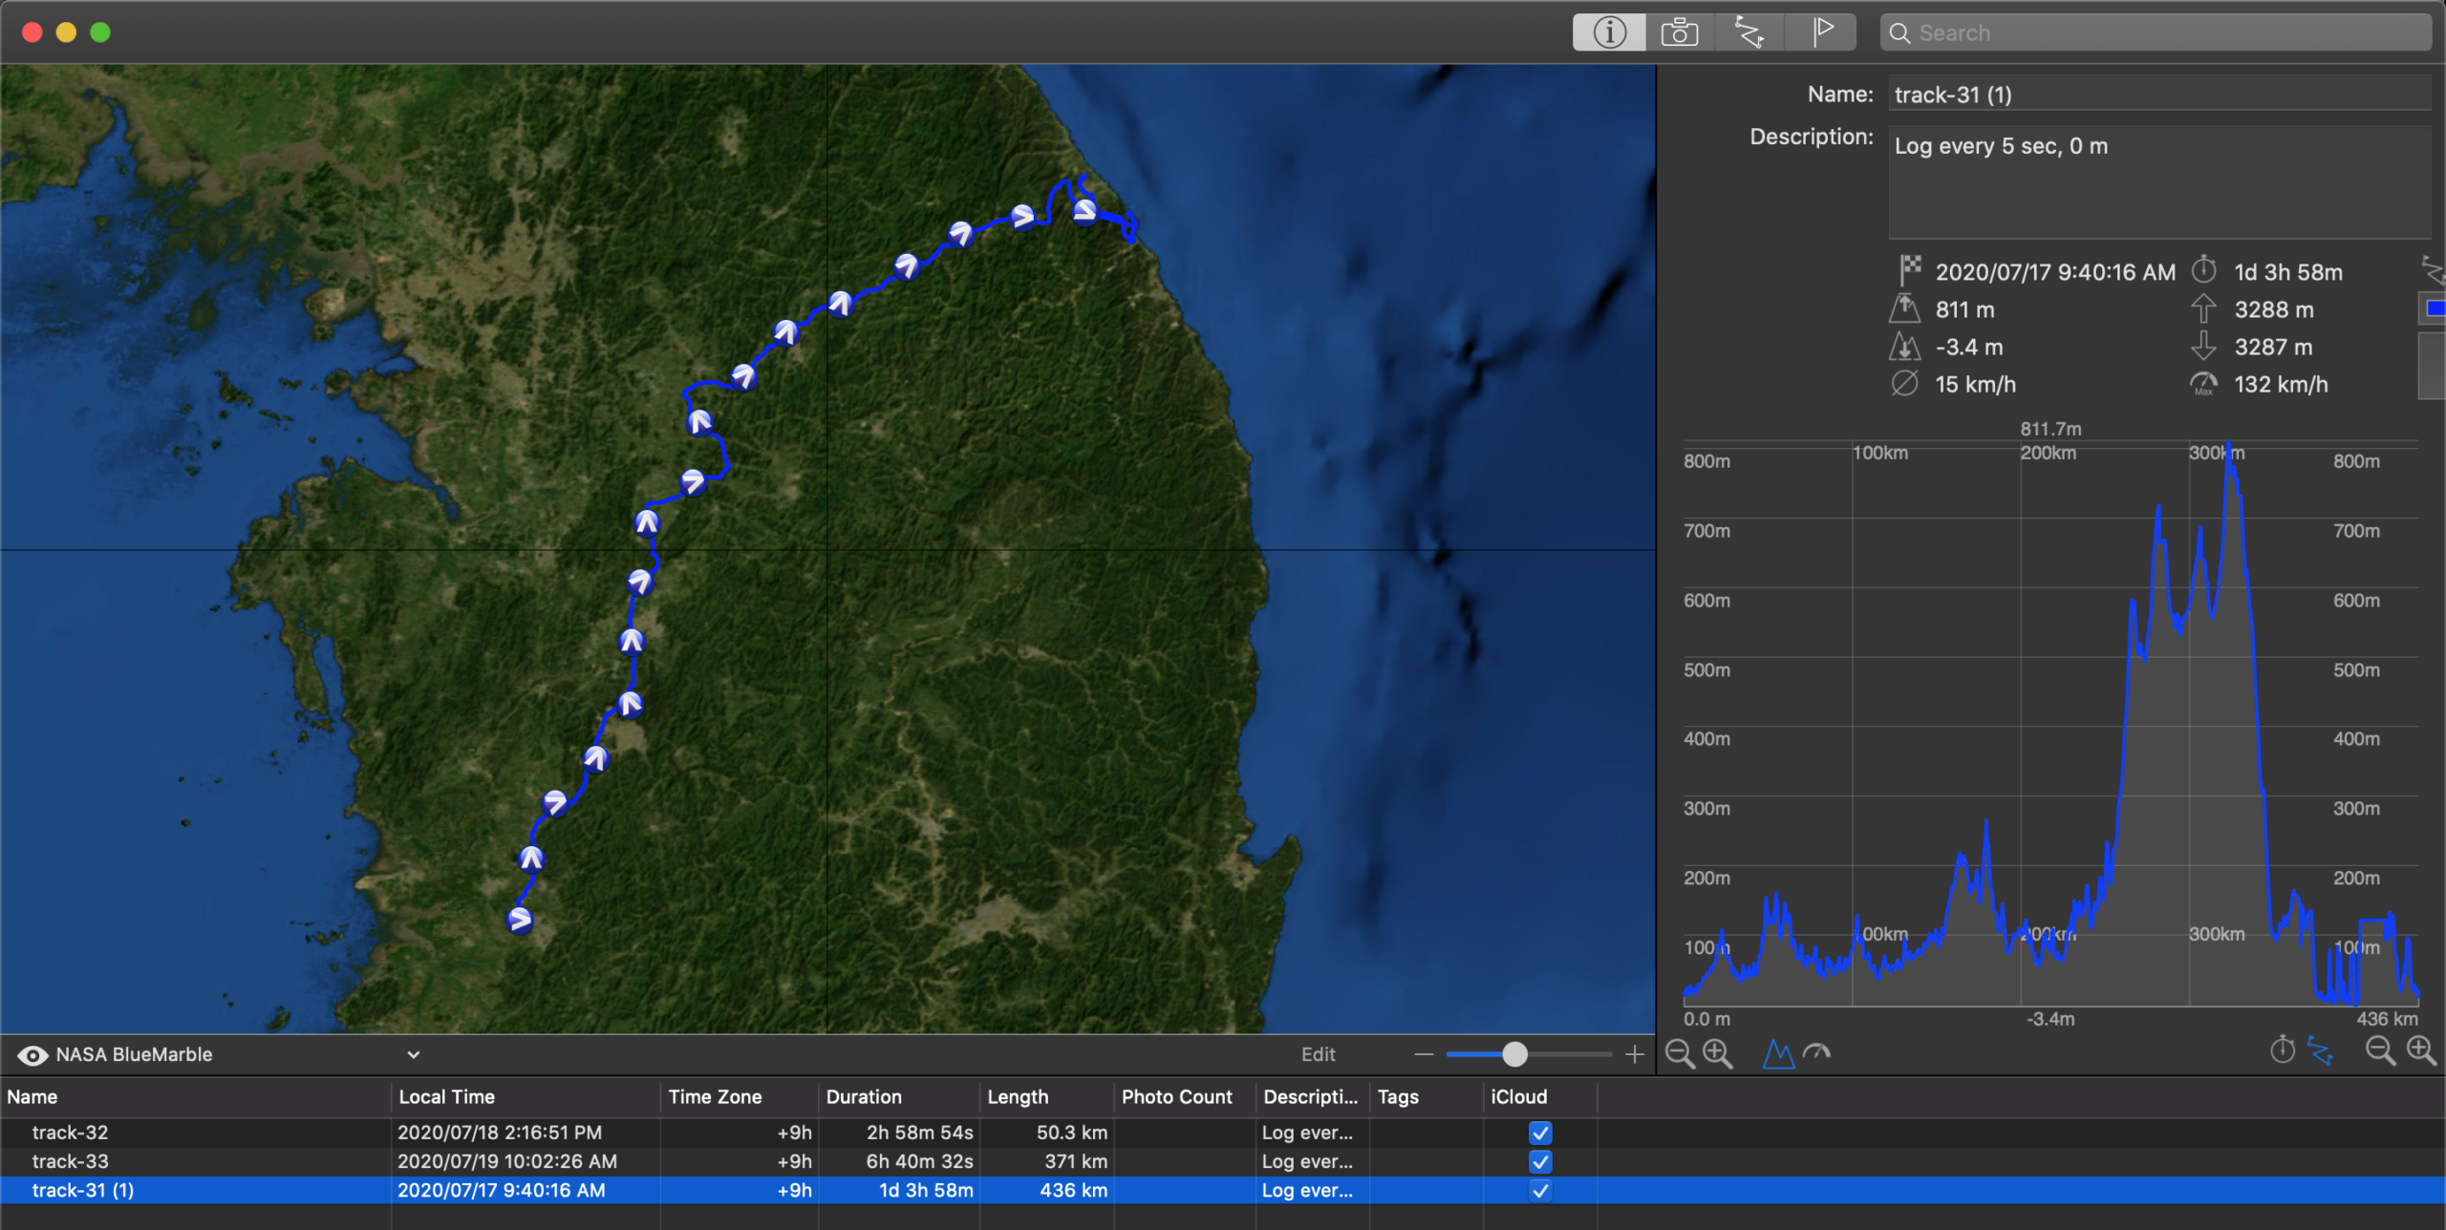
Task: Click the start flag date icon
Action: click(x=1909, y=270)
